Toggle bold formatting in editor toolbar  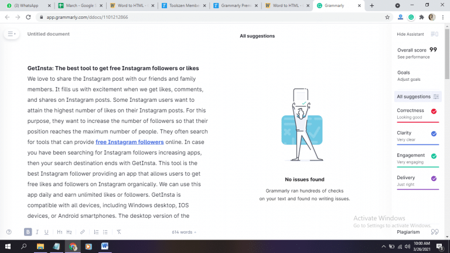[28, 232]
